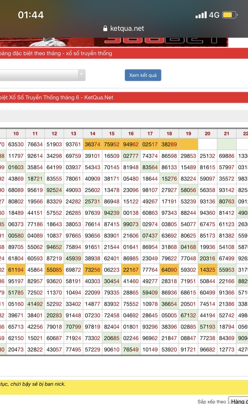
Task: Tap the cellular signal bars icon
Action: (x=201, y=15)
